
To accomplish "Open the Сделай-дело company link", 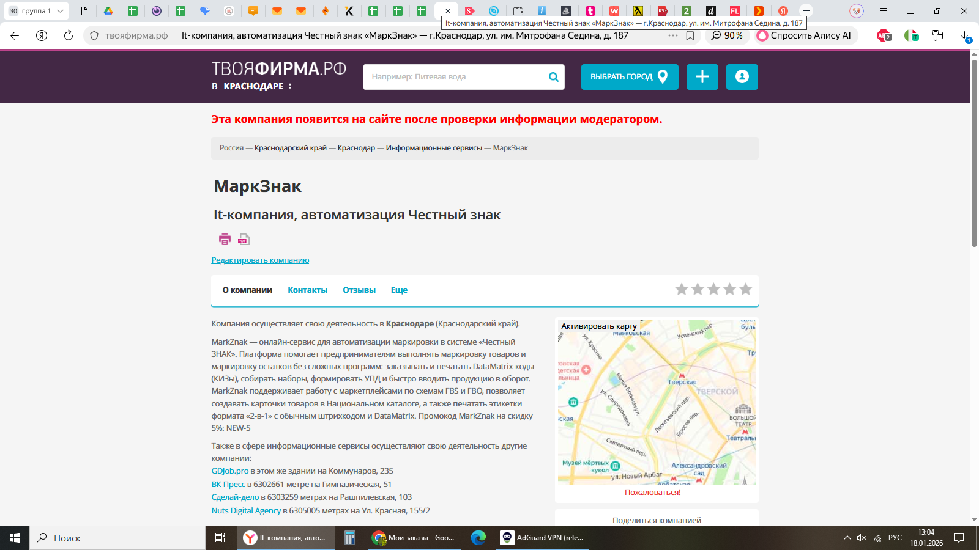I will point(236,497).
